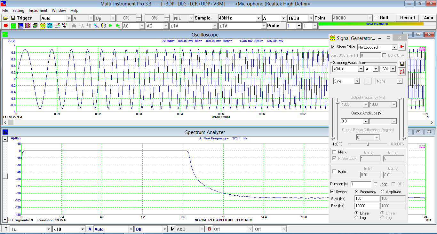Click spectrum Y-axis down arrow button
Screen dimensions: 437x234
click(5, 220)
